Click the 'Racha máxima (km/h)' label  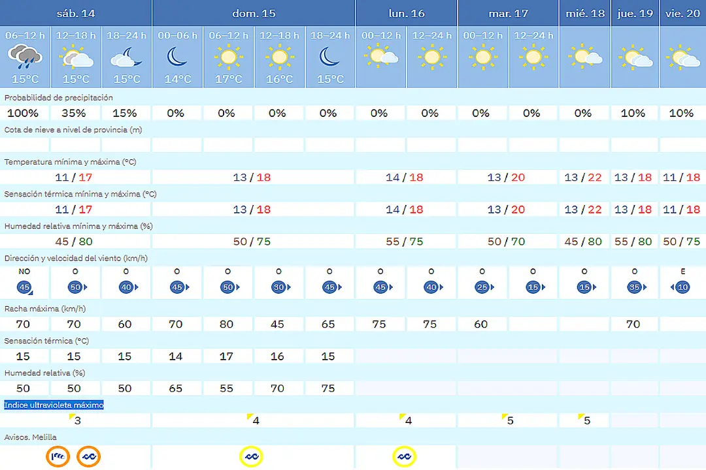(x=45, y=309)
